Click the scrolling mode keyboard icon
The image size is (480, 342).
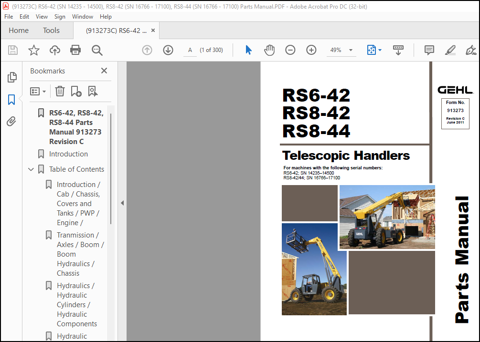398,50
